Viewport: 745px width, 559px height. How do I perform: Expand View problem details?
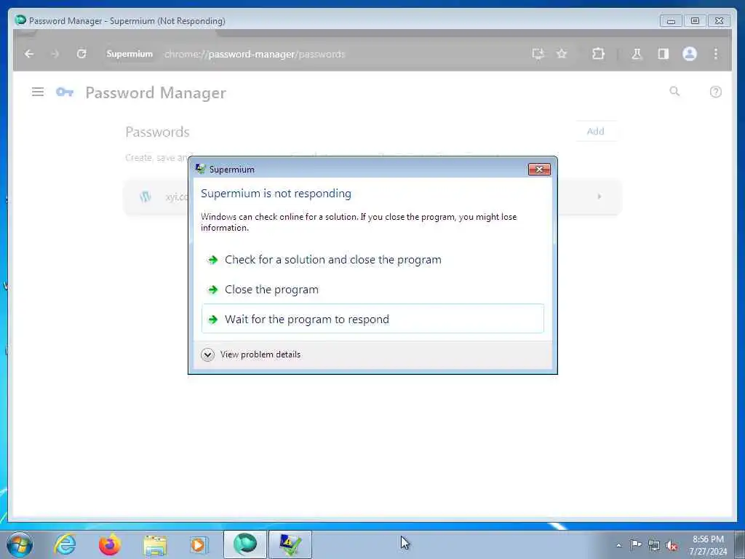[251, 354]
